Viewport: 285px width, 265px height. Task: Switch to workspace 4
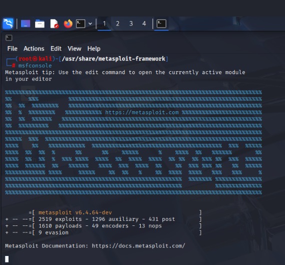coord(144,24)
